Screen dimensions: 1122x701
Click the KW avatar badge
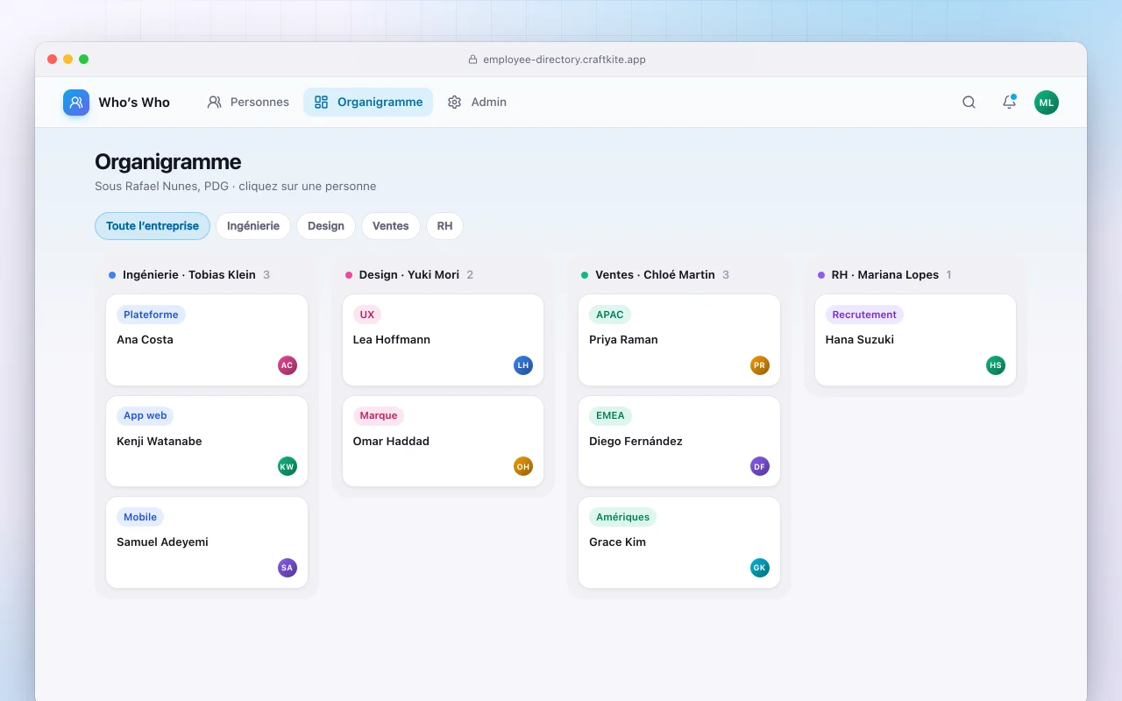pyautogui.click(x=287, y=466)
